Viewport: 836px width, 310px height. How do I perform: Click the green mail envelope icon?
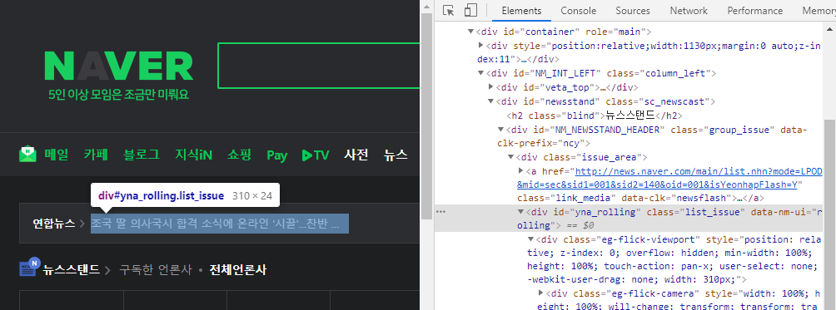click(27, 155)
